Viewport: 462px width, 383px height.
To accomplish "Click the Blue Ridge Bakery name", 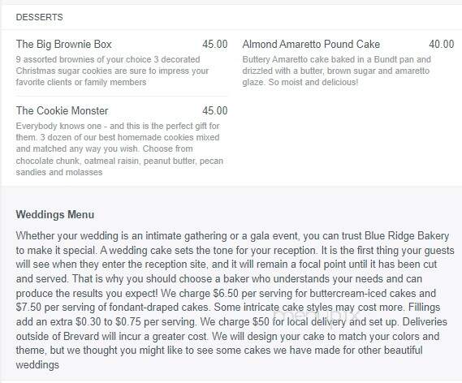I will pyautogui.click(x=407, y=236).
